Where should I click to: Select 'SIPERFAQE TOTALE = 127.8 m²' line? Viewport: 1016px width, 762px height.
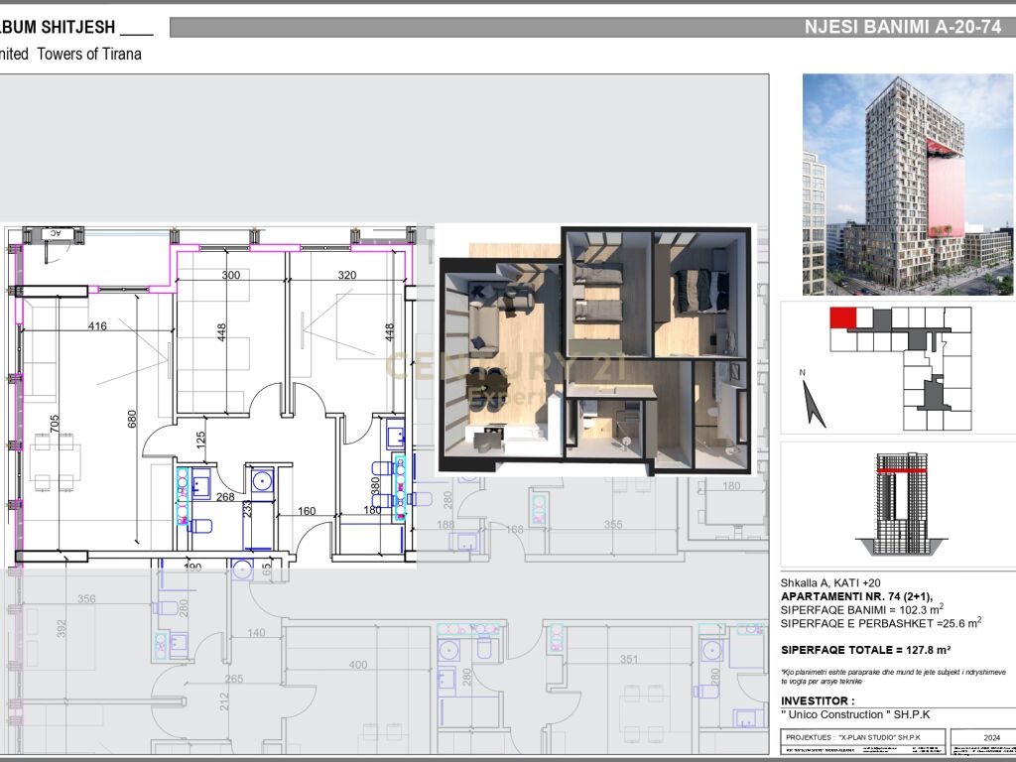tap(865, 650)
